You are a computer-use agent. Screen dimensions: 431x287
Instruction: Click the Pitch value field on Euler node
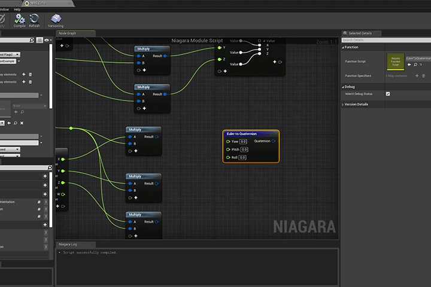tap(244, 149)
